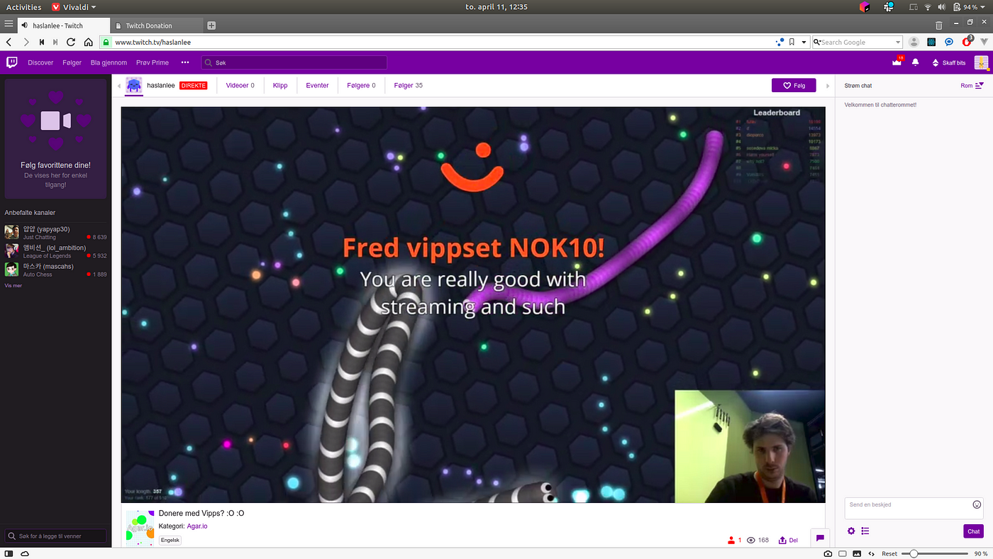Open recommended channel lol_ambition
The width and height of the screenshot is (993, 559).
pyautogui.click(x=55, y=251)
